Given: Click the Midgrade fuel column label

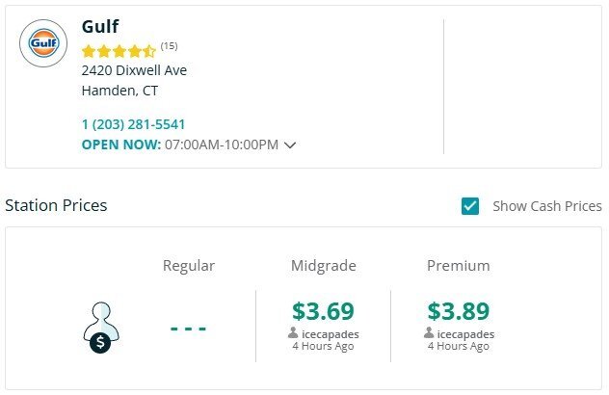Looking at the screenshot, I should [323, 266].
